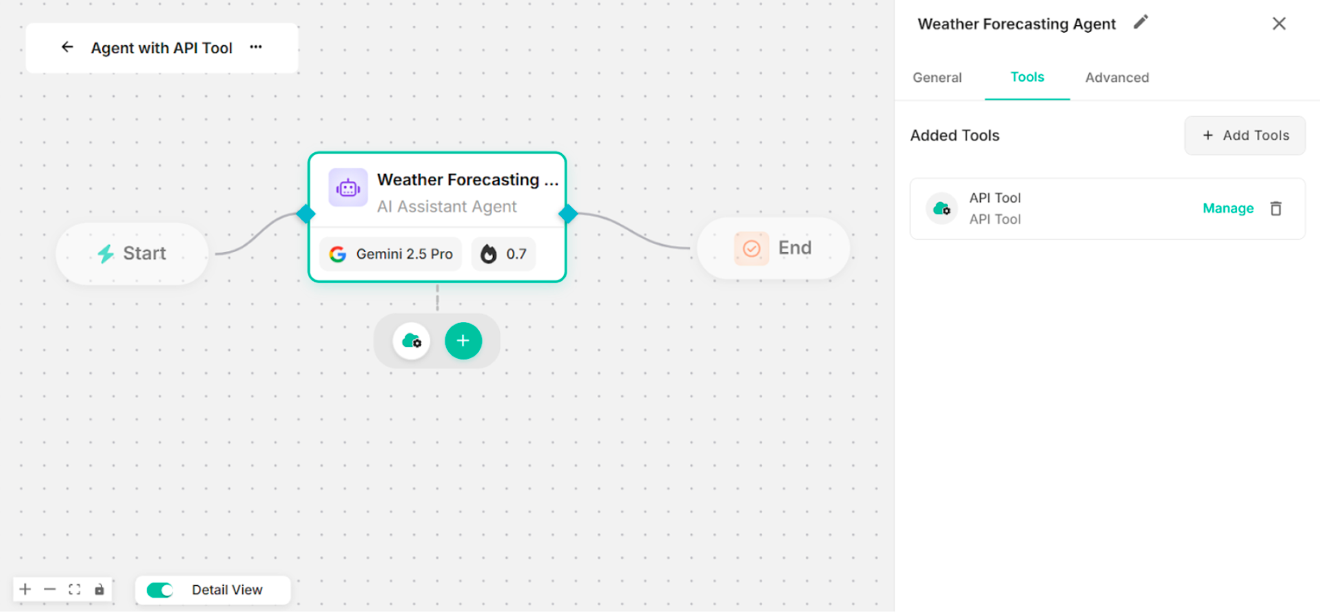Select the robot icon on the agent node

pos(348,187)
